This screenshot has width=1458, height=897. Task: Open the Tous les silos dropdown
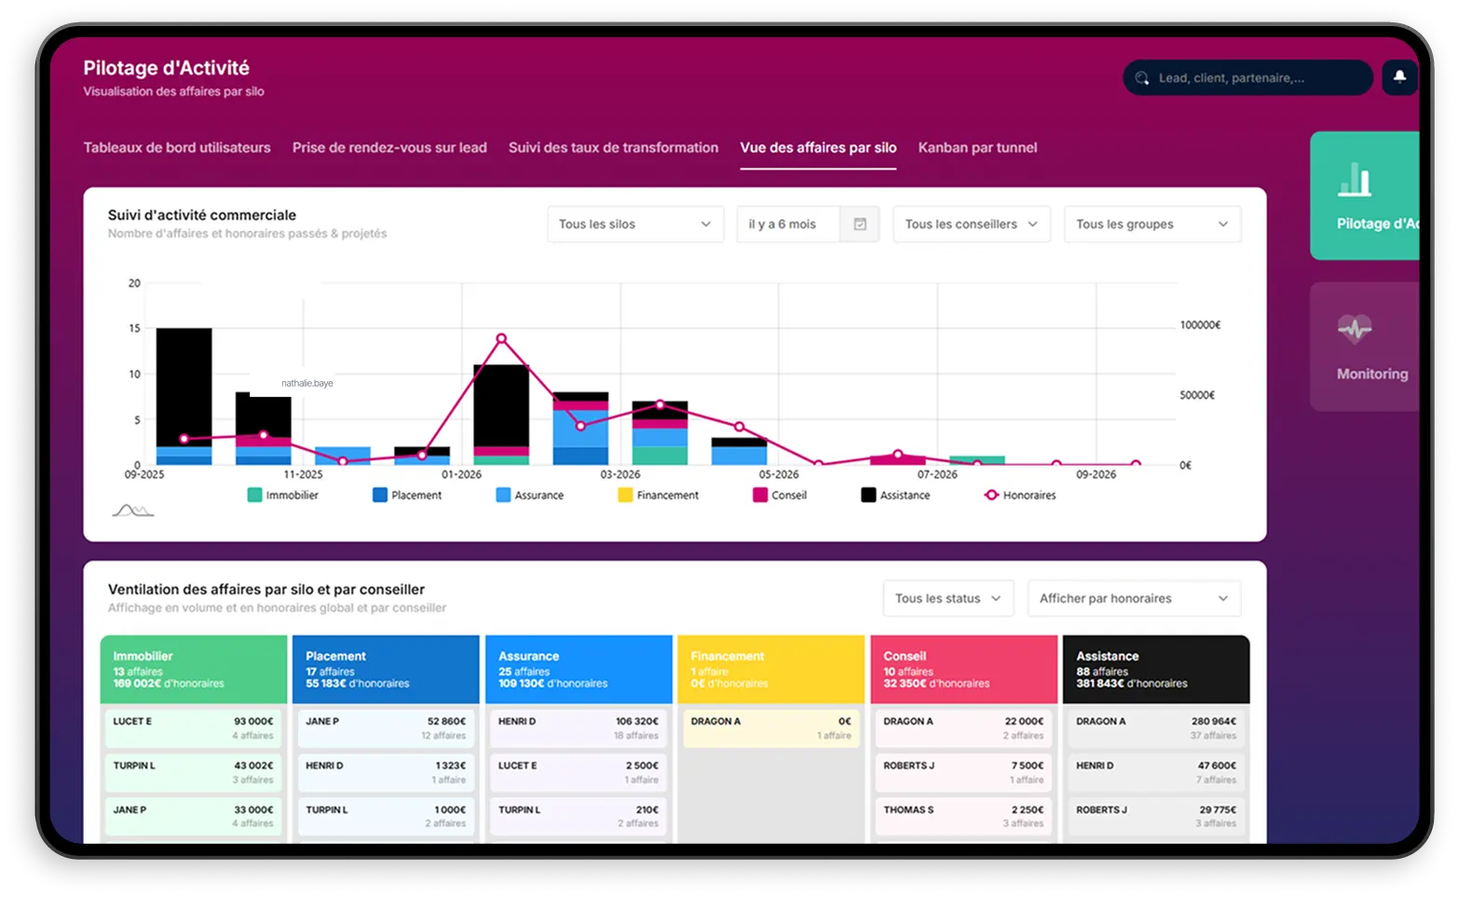tap(634, 224)
